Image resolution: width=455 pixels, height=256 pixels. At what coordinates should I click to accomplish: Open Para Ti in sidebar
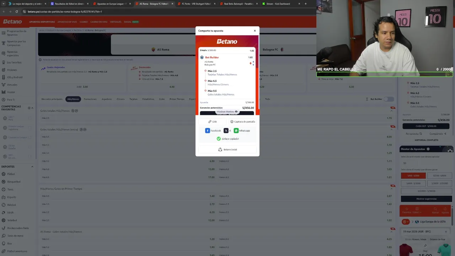pyautogui.click(x=11, y=100)
